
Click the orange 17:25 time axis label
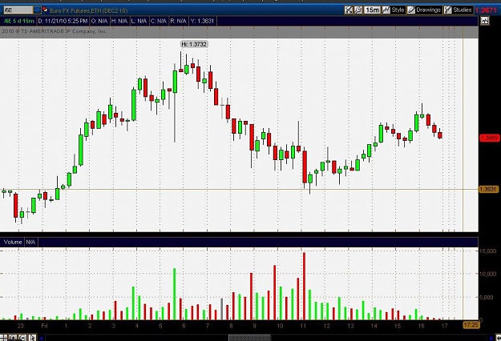pos(471,325)
